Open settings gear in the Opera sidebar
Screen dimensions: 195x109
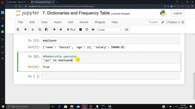pos(2,58)
